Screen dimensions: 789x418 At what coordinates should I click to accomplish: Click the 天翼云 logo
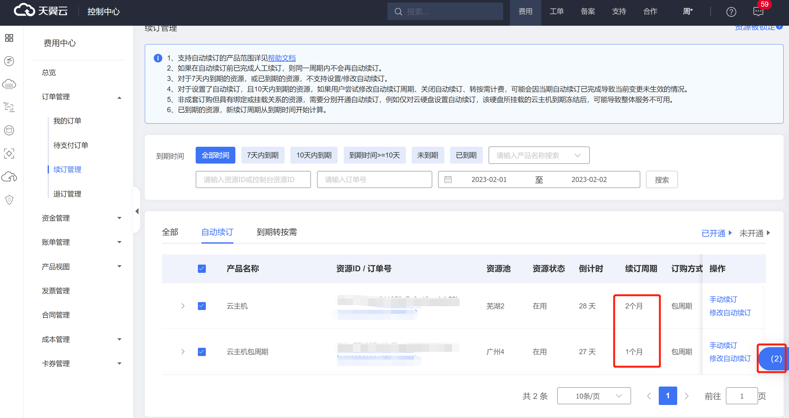[41, 10]
